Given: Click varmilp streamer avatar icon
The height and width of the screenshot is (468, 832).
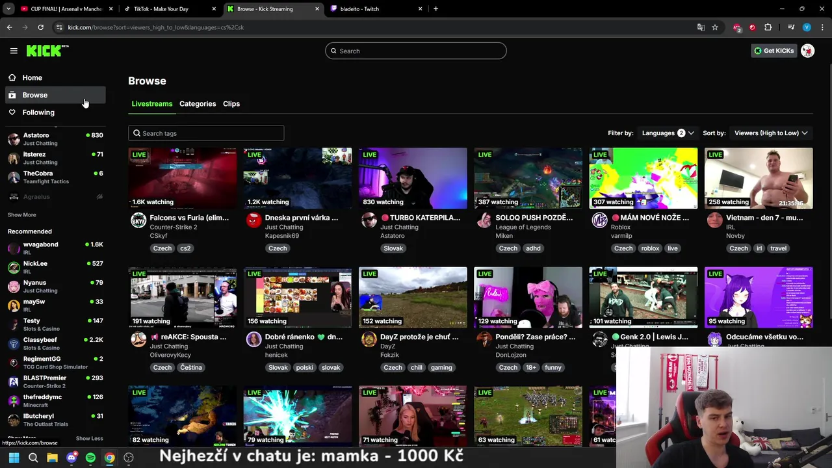Looking at the screenshot, I should tap(599, 220).
